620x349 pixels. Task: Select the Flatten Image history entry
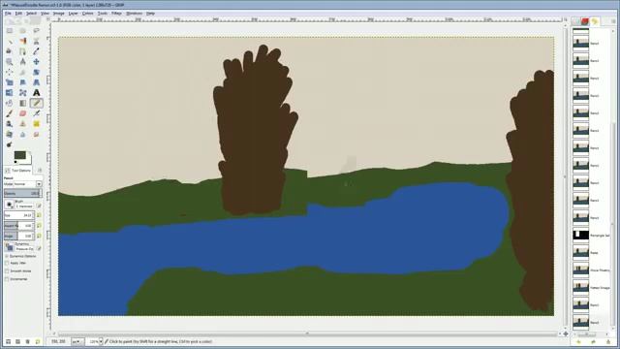(x=592, y=288)
